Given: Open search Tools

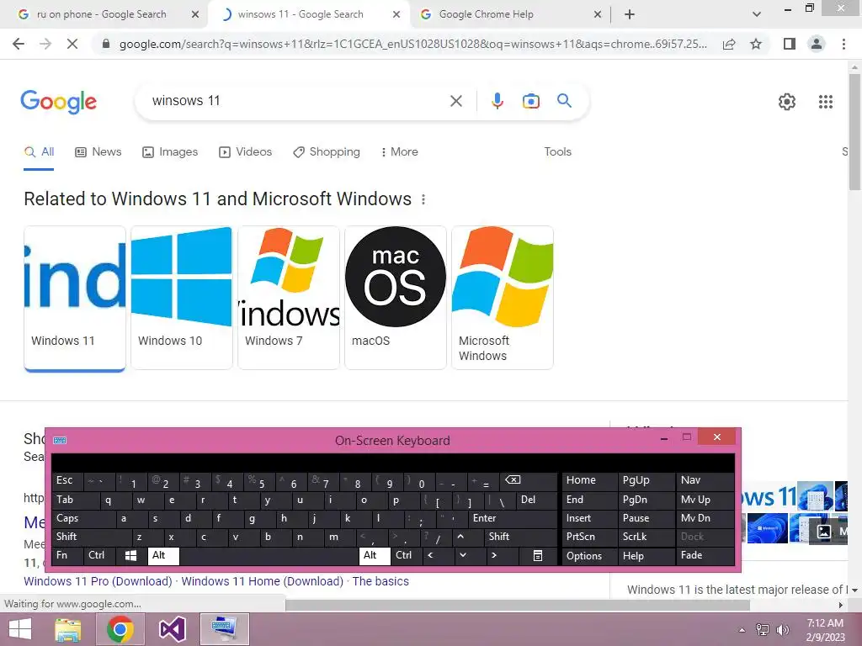Looking at the screenshot, I should click(557, 152).
